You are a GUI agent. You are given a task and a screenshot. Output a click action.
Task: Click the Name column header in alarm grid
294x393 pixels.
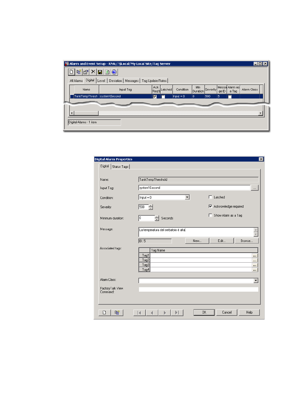[x=86, y=90]
